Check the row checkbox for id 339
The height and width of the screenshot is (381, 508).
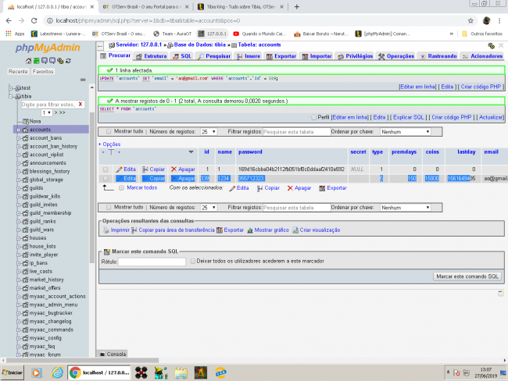pos(106,178)
